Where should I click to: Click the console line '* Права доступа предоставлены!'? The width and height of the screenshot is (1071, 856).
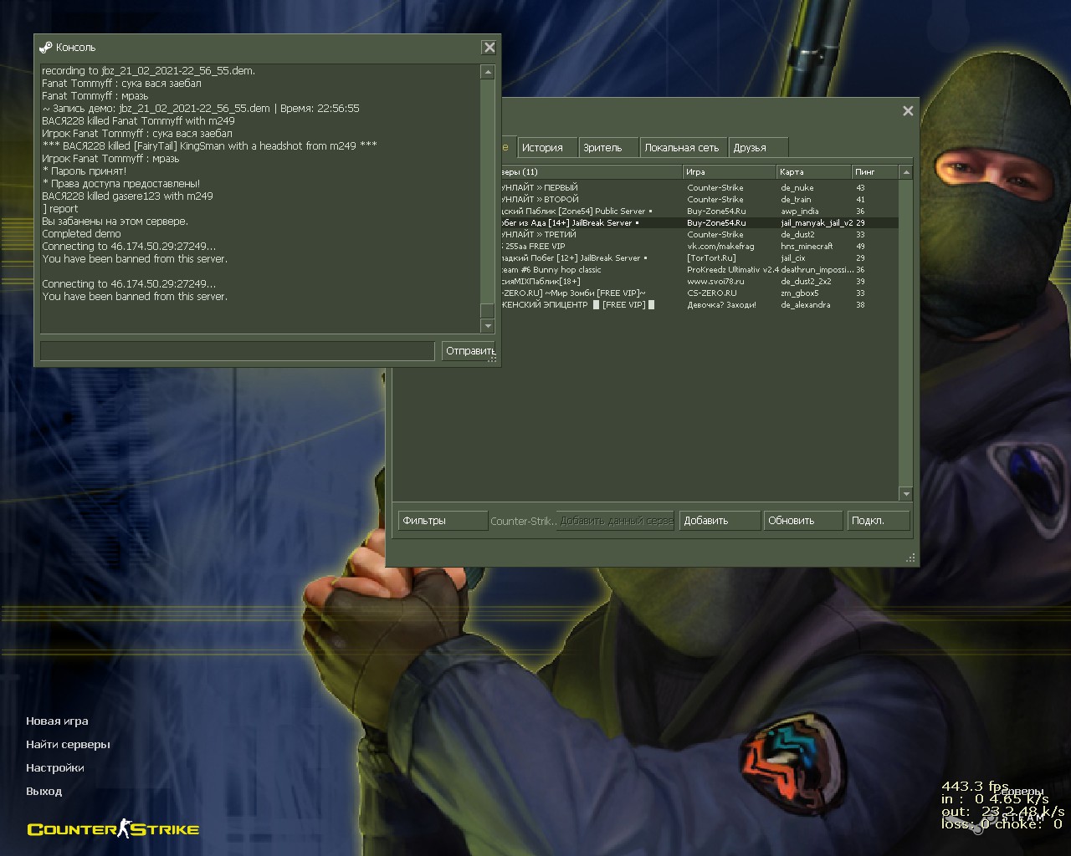tap(120, 184)
